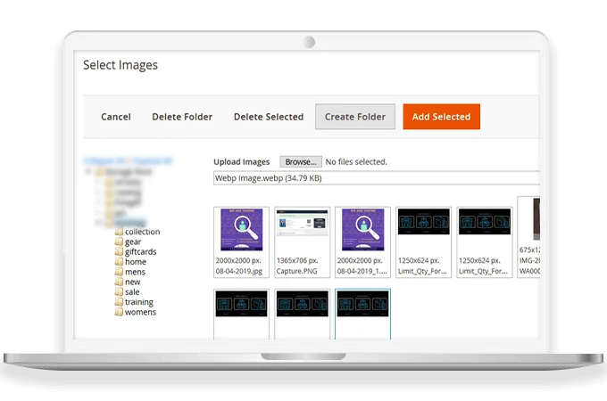Image resolution: width=607 pixels, height=401 pixels.
Task: Select highlighted blue-bordered thumbnail in second row
Action: [x=362, y=314]
